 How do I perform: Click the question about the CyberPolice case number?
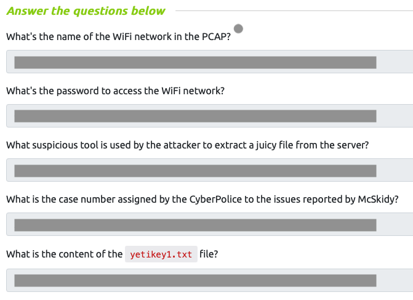pos(202,200)
